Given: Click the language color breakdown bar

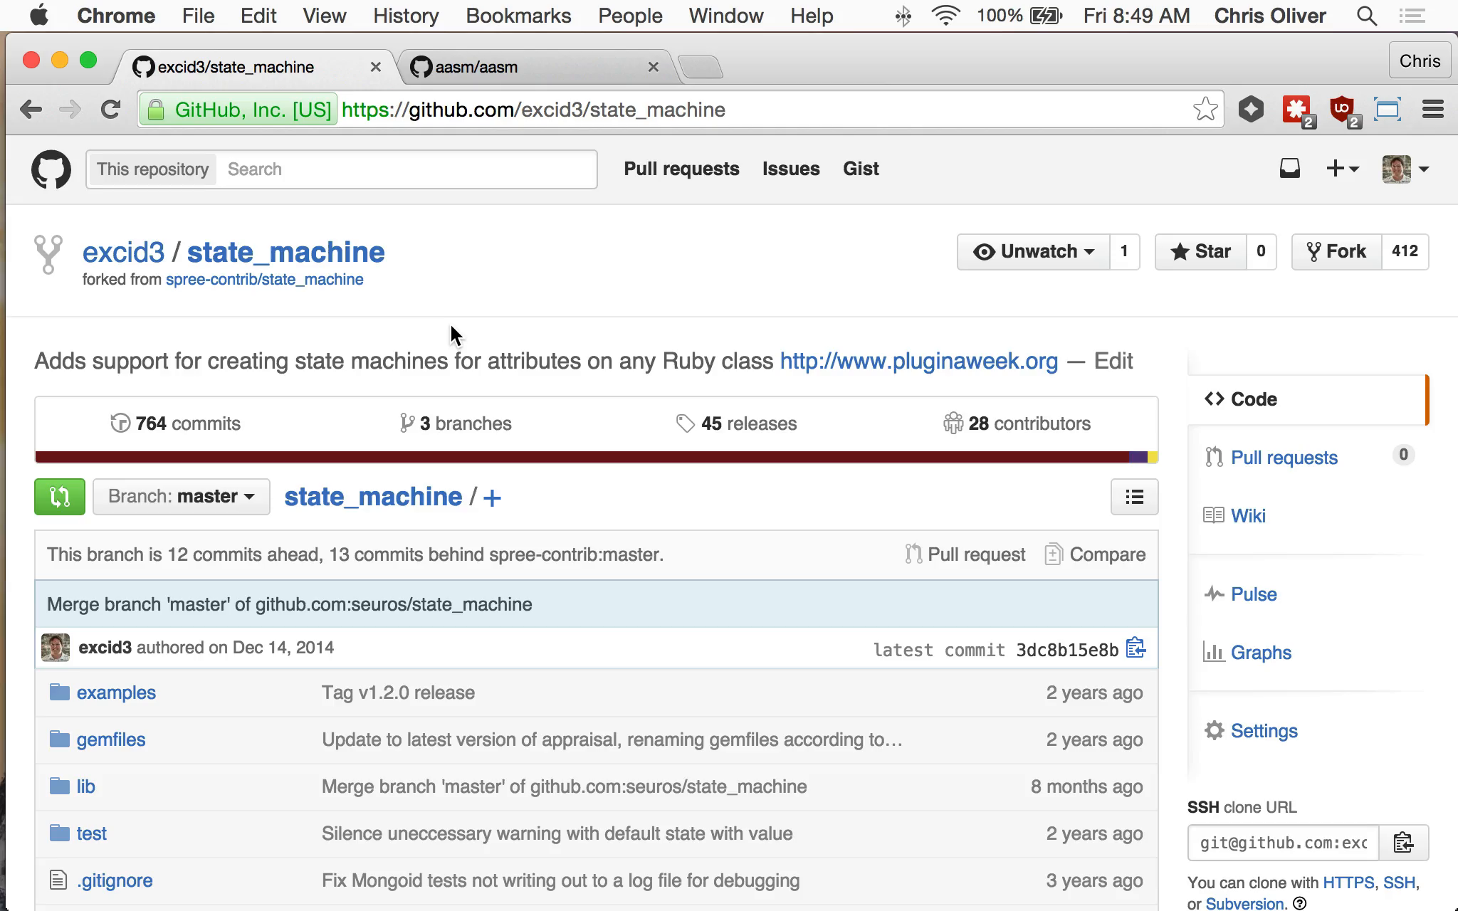Looking at the screenshot, I should pyautogui.click(x=597, y=457).
